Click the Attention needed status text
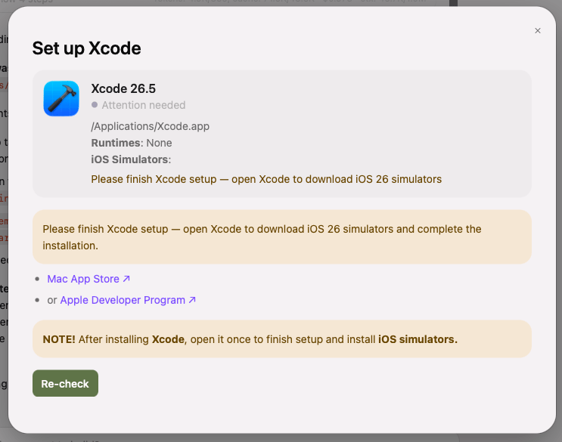This screenshot has height=442, width=562. pos(144,105)
